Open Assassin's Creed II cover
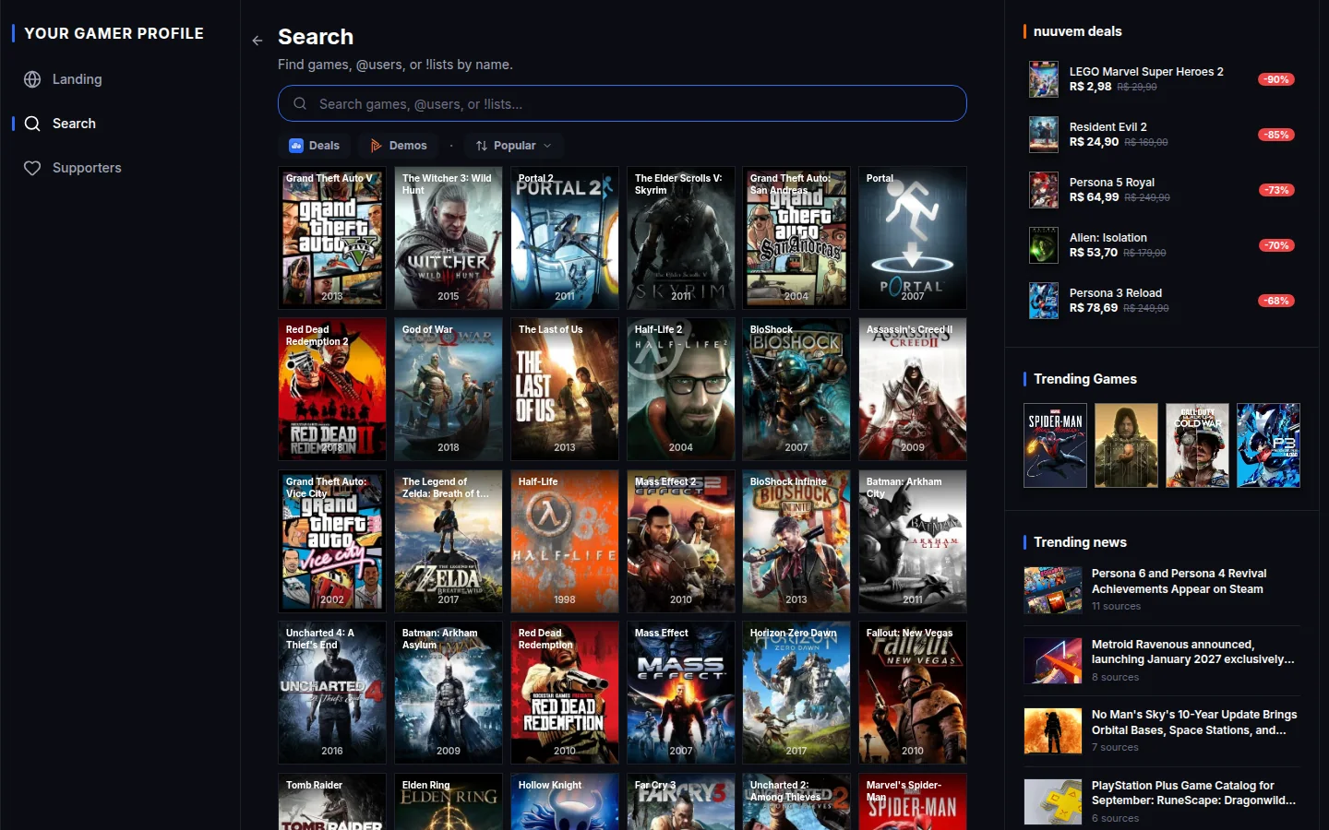Image resolution: width=1329 pixels, height=830 pixels. coord(913,389)
